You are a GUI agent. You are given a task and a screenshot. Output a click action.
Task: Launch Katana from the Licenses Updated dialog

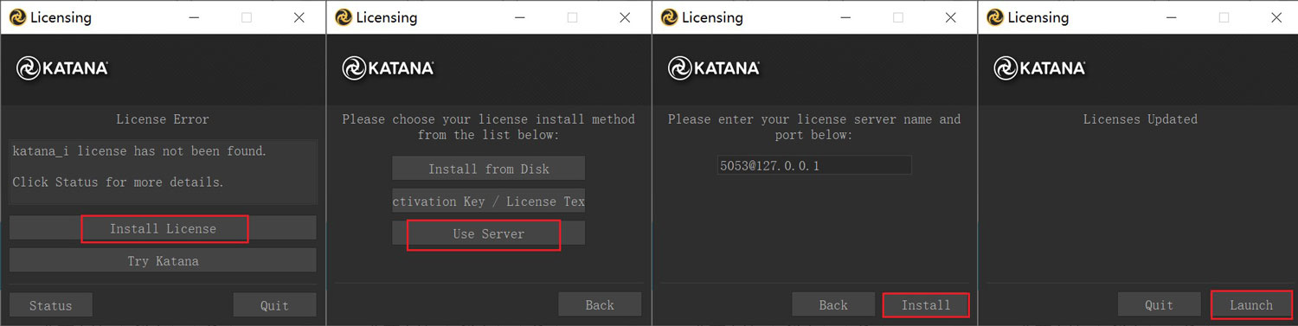click(x=1251, y=305)
